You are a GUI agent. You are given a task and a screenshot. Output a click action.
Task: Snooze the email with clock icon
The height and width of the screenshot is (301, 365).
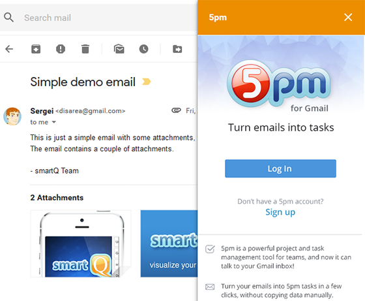(x=143, y=49)
